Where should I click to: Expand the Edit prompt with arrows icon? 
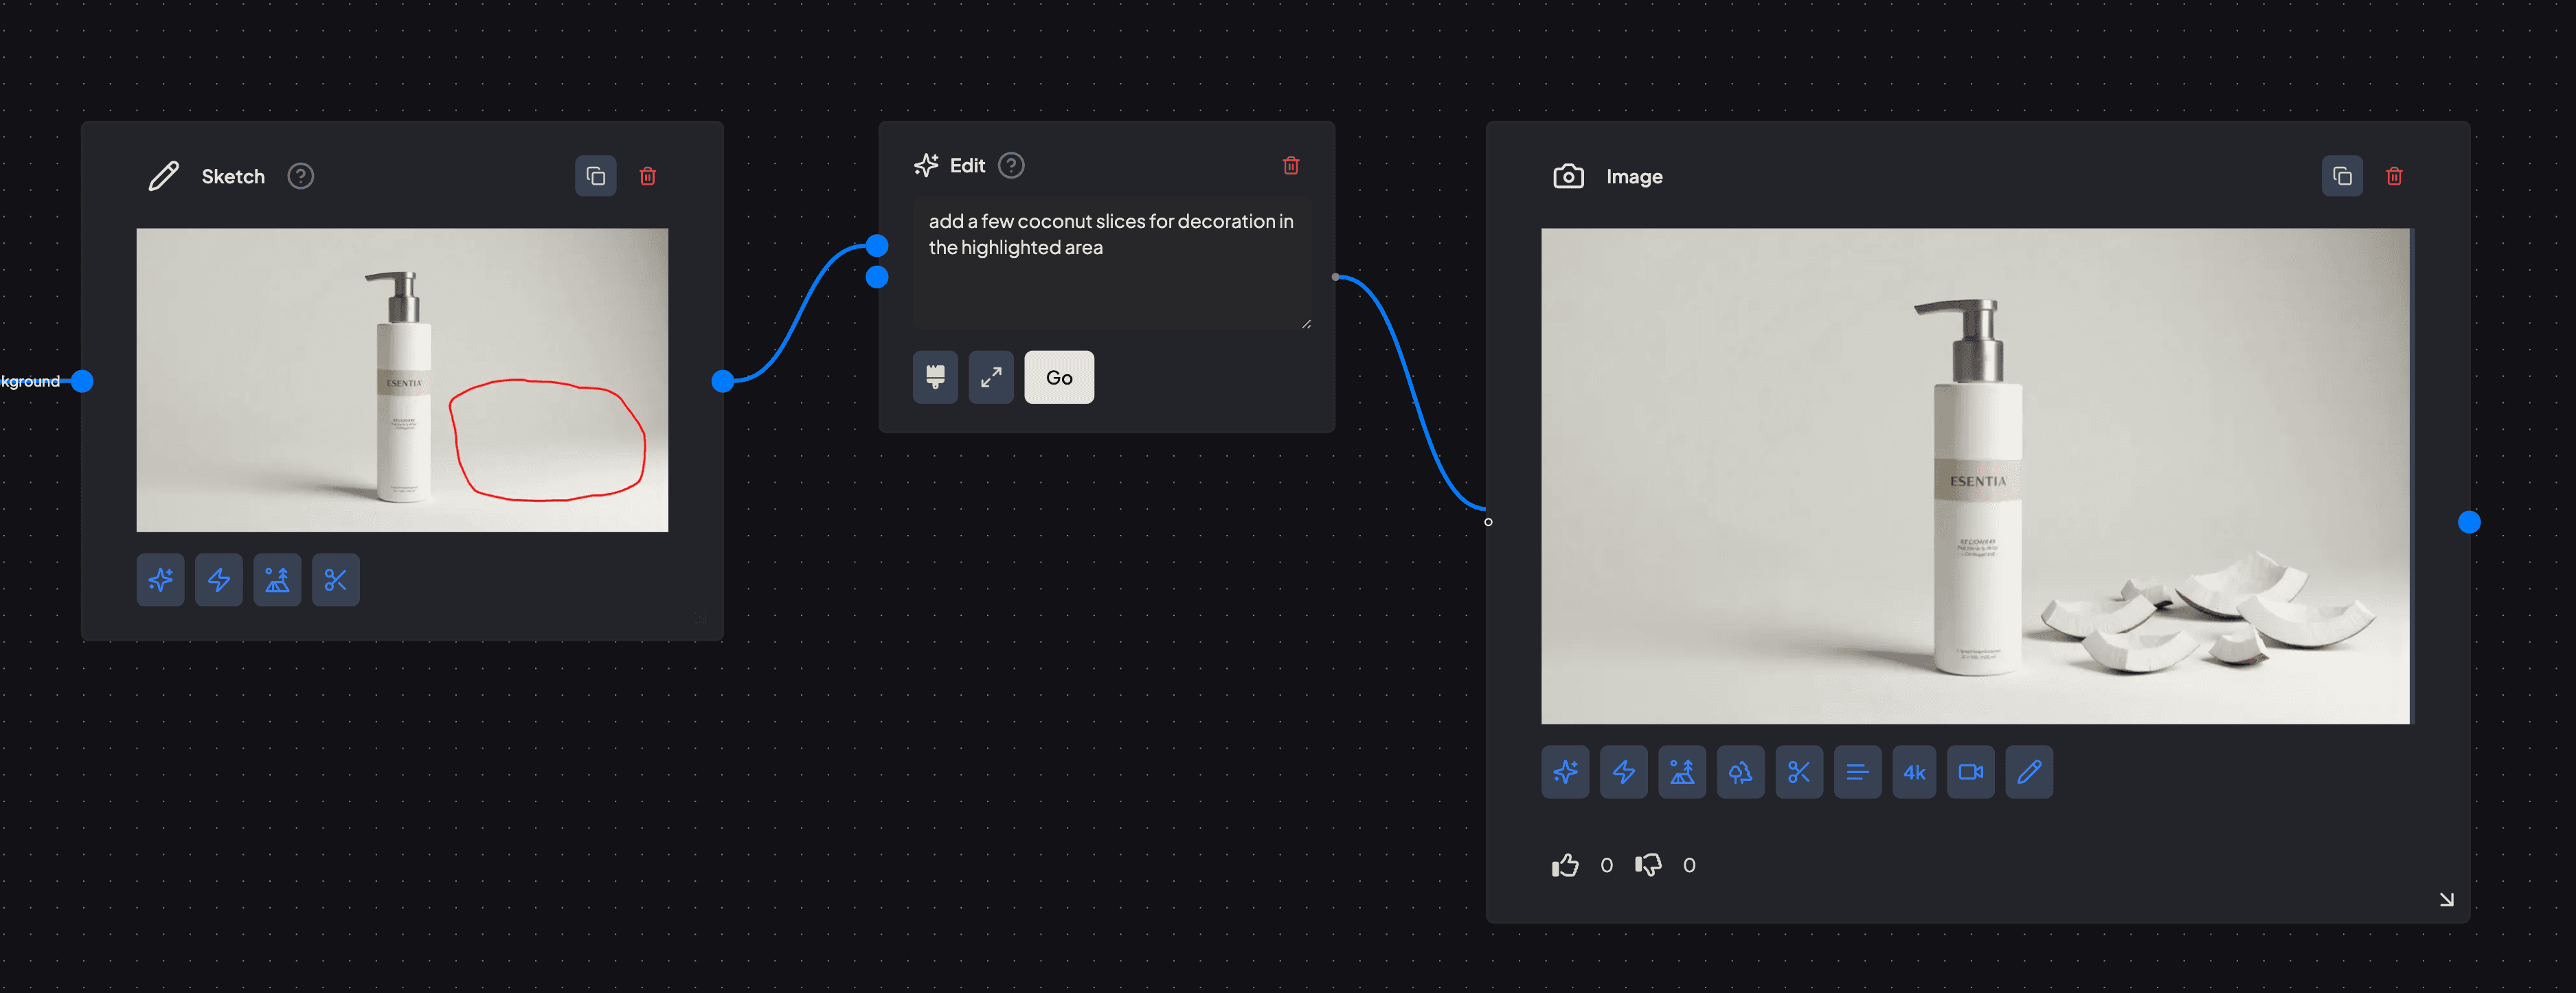click(990, 377)
